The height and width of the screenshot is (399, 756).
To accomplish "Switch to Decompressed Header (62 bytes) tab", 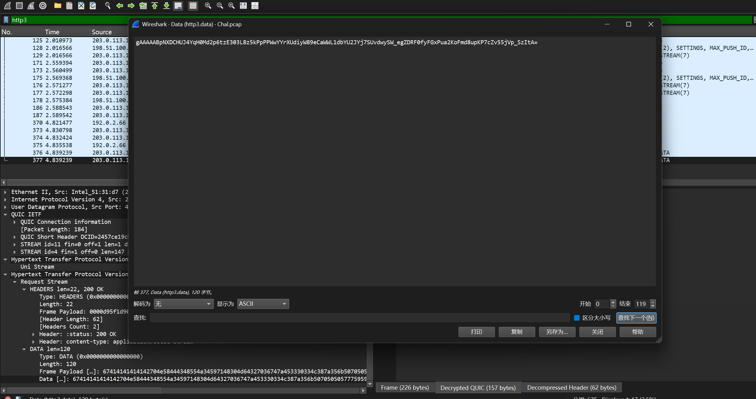I will tap(571, 387).
